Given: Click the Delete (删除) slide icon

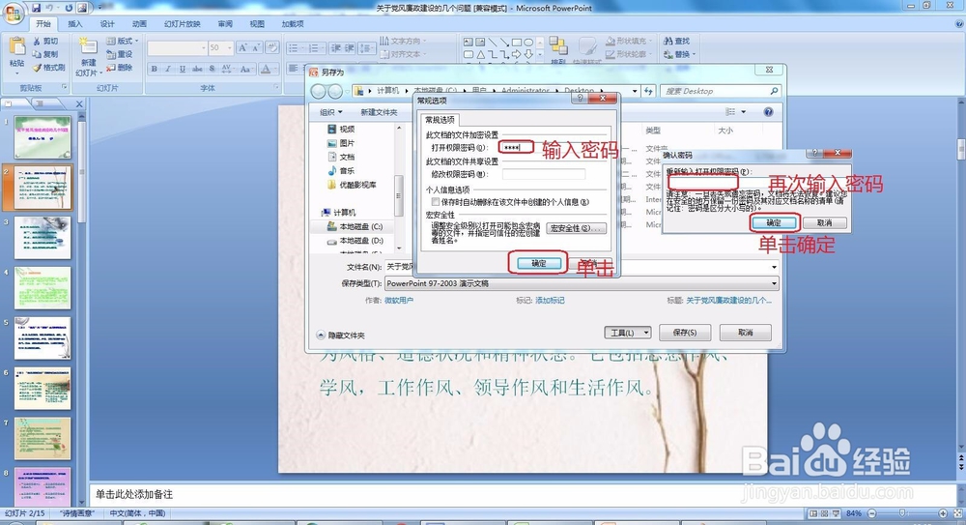Looking at the screenshot, I should click(x=110, y=68).
